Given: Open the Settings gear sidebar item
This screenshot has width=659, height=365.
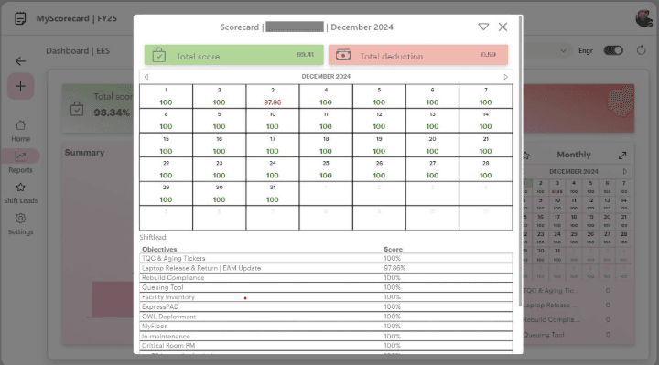Looking at the screenshot, I should point(20,224).
